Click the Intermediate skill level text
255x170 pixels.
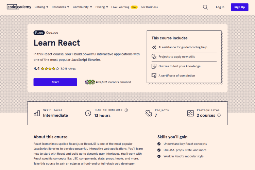pos(55,115)
